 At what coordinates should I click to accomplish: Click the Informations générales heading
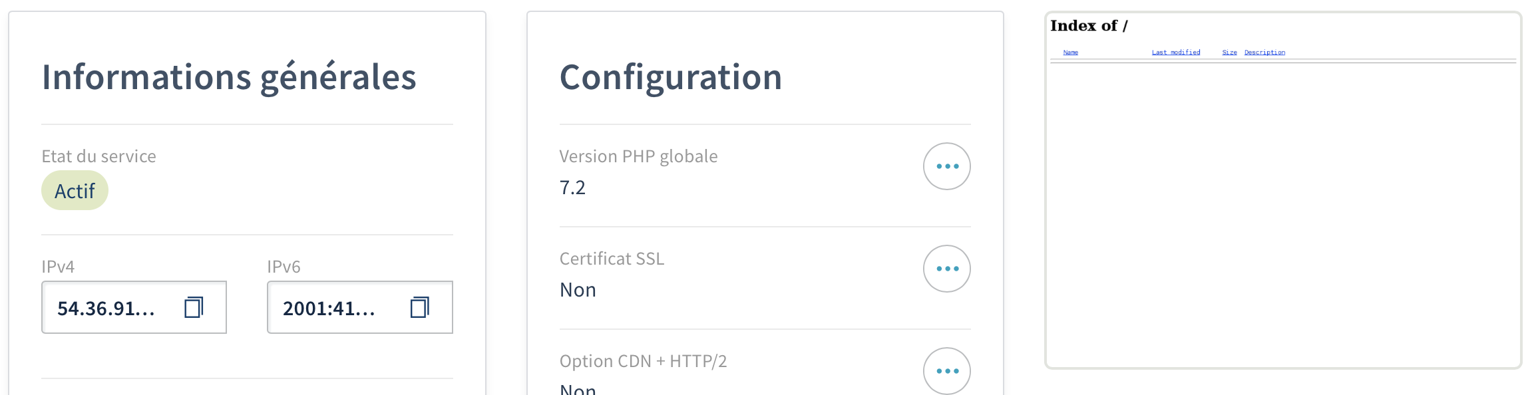pyautogui.click(x=229, y=77)
